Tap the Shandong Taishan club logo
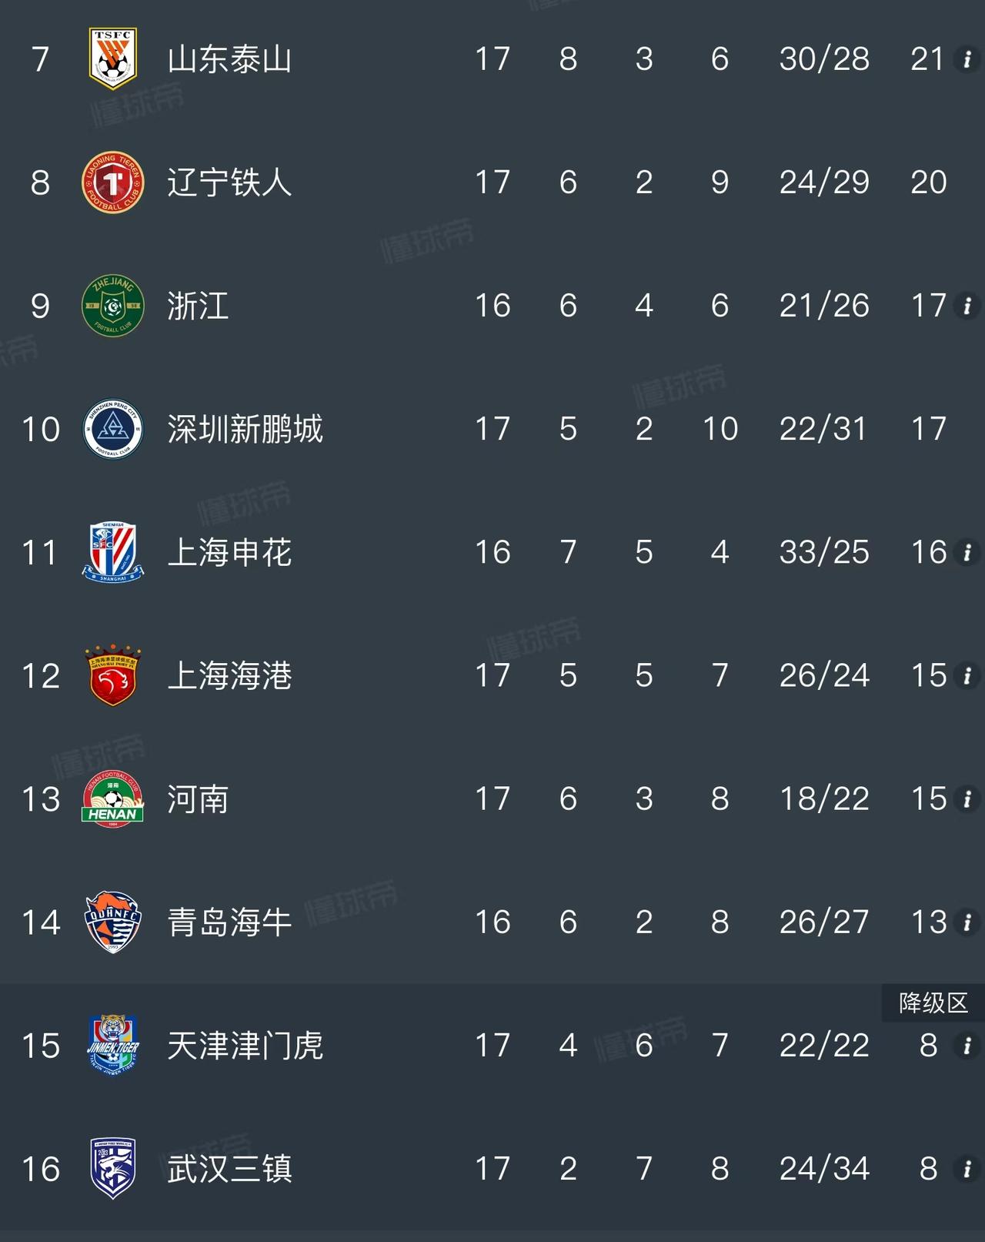985x1242 pixels. [x=113, y=59]
